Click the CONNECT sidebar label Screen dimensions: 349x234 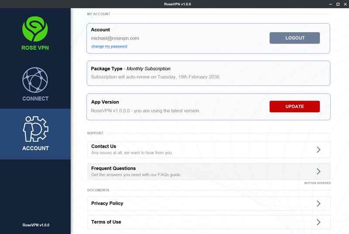point(35,98)
